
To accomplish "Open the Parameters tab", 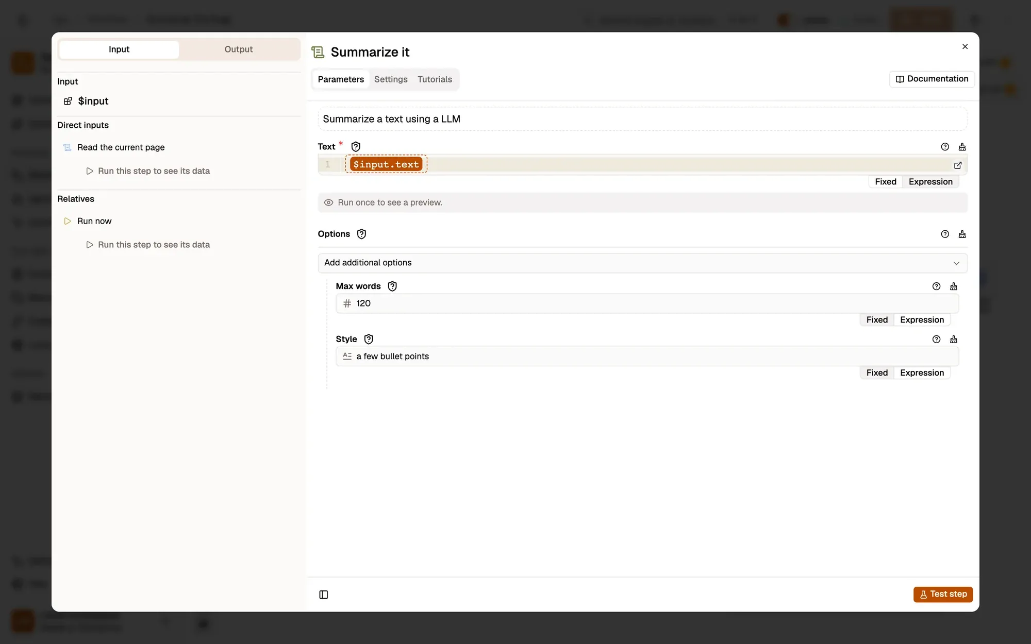I will tap(341, 79).
